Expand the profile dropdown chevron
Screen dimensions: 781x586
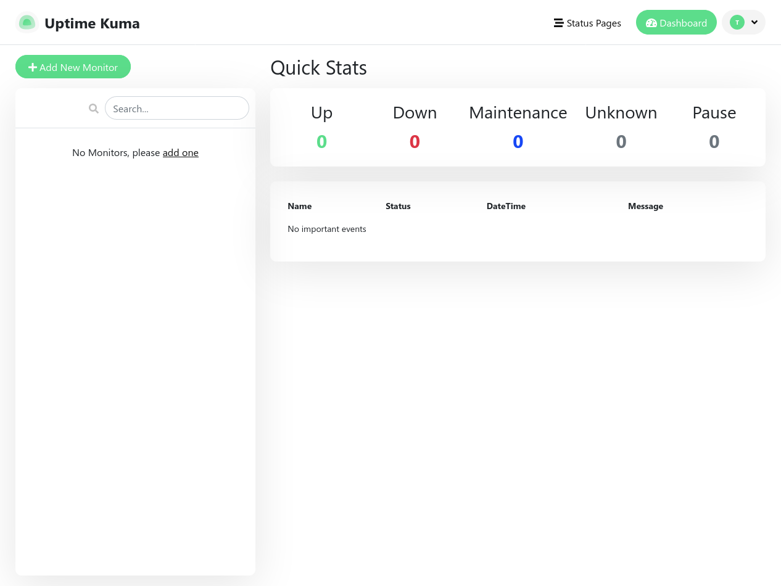[754, 22]
